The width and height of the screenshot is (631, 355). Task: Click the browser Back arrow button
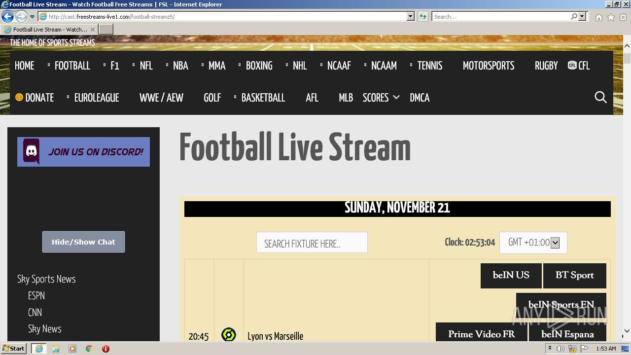coord(7,17)
